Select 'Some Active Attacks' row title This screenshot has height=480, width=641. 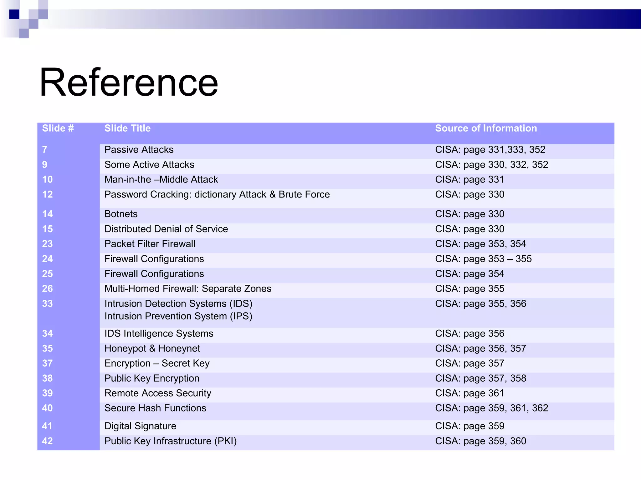tap(149, 165)
